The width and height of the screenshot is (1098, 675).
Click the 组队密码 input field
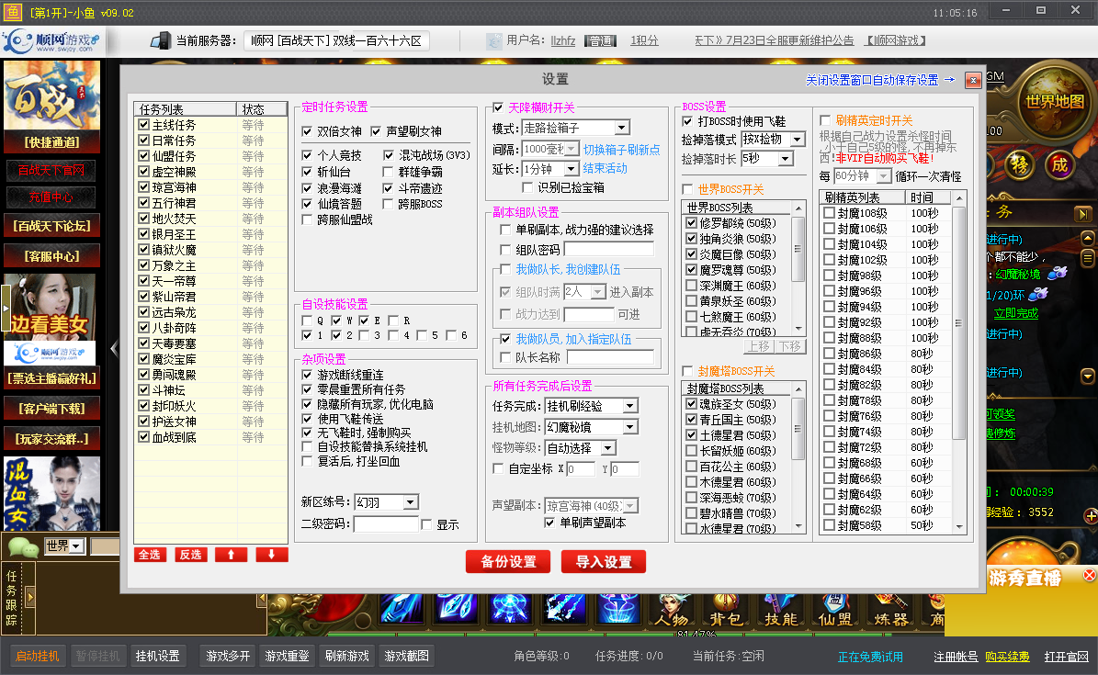608,249
